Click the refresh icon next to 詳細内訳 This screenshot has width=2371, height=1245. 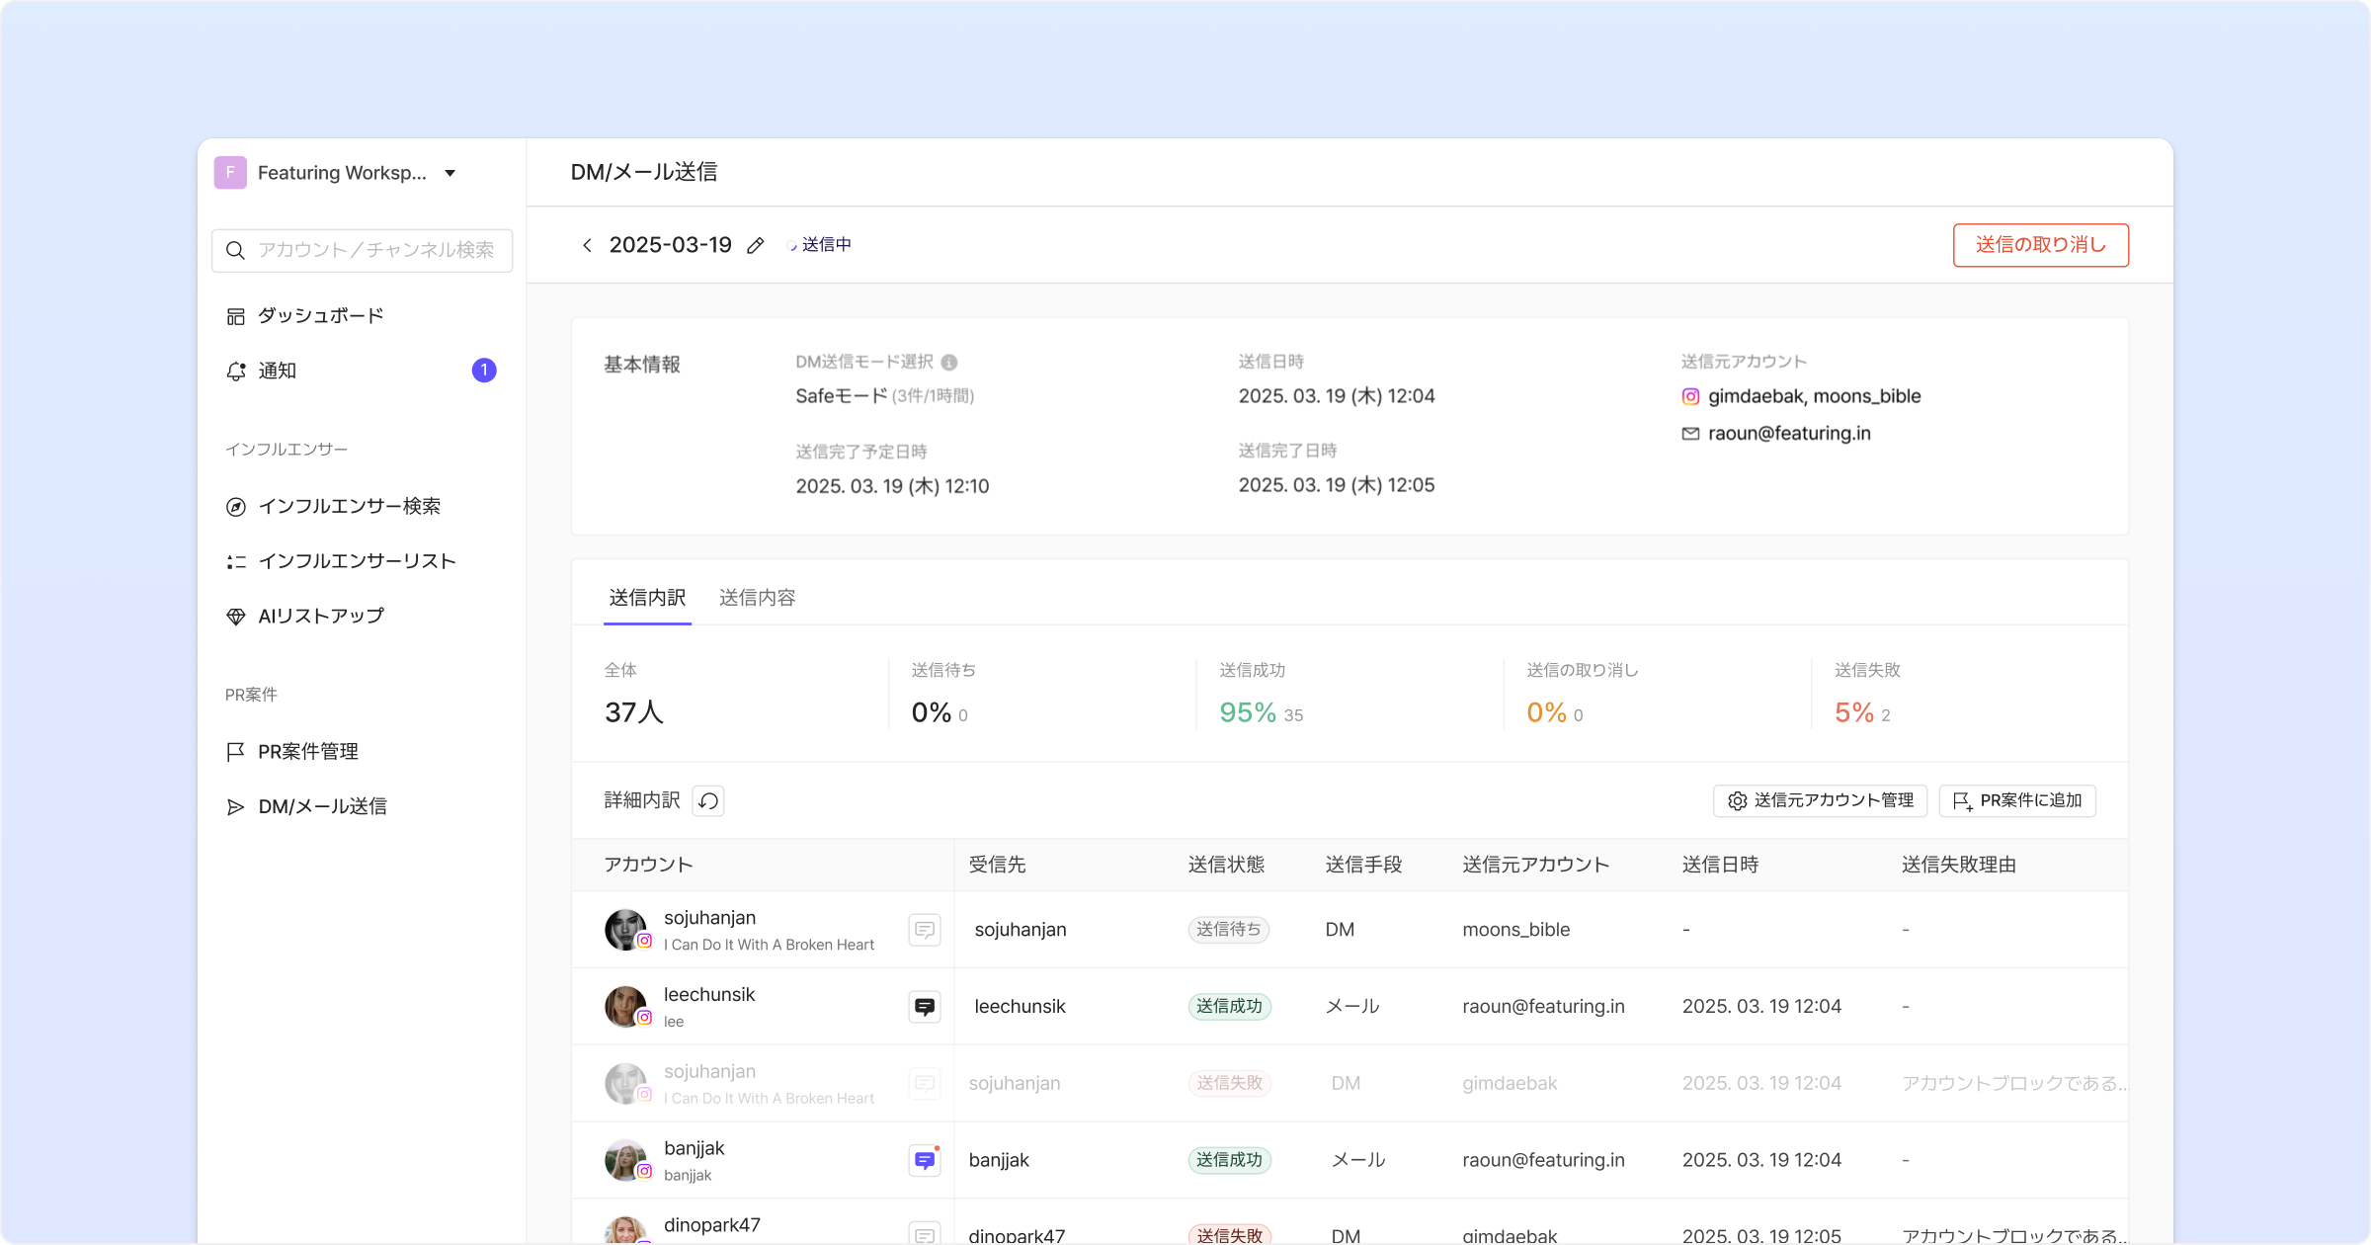pyautogui.click(x=708, y=800)
